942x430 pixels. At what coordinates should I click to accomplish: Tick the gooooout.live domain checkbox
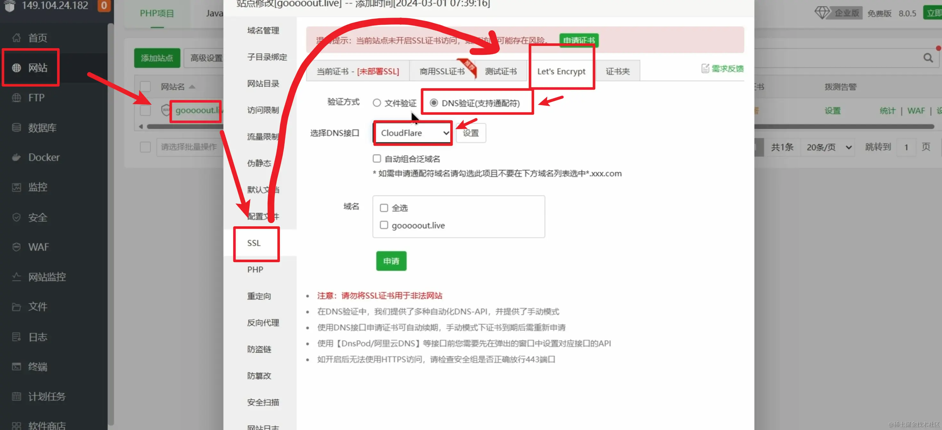[x=384, y=225]
